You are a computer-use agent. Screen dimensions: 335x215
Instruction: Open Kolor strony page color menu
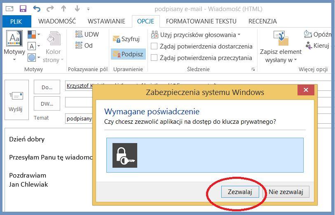pos(53,47)
